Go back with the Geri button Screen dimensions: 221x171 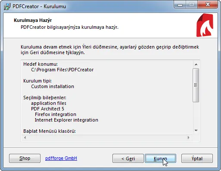128,159
